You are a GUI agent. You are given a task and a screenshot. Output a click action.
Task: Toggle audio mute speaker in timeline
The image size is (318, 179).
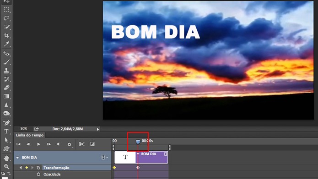(59, 144)
